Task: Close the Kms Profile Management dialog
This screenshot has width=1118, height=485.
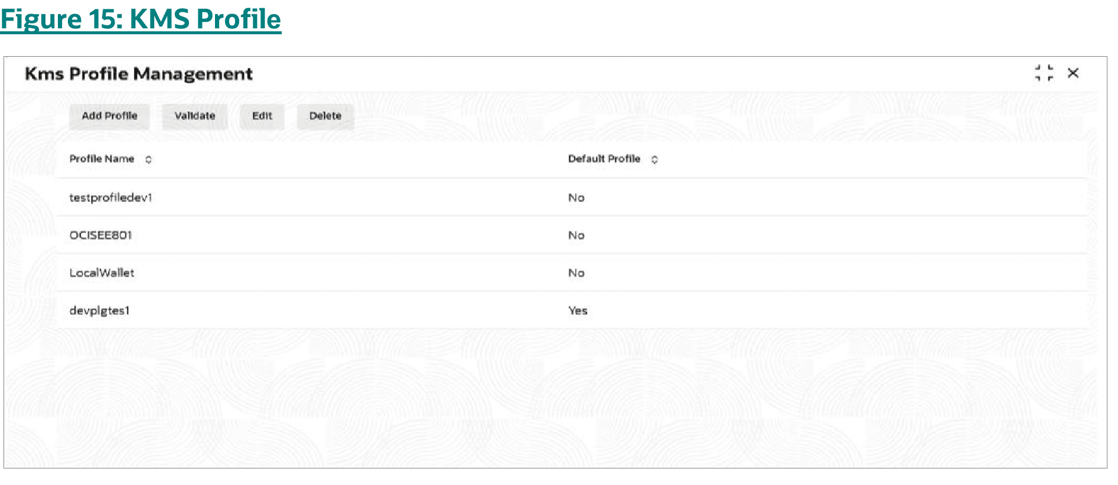Action: tap(1073, 73)
